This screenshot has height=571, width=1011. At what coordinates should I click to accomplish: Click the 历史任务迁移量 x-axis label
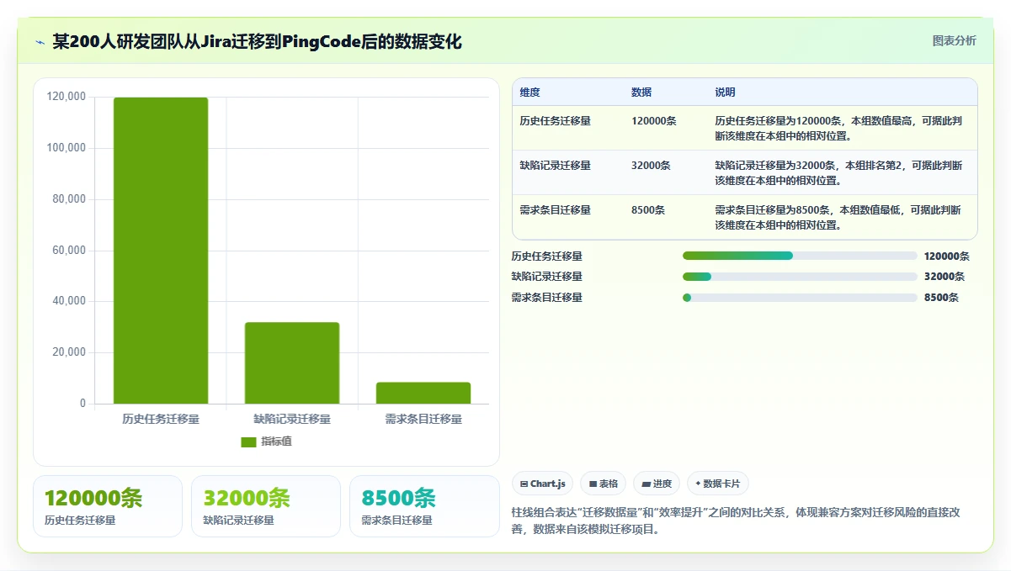click(x=161, y=419)
